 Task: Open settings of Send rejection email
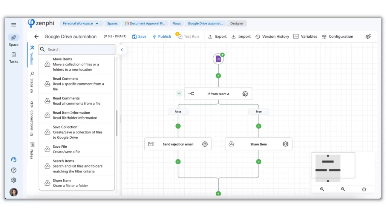[x=205, y=144]
